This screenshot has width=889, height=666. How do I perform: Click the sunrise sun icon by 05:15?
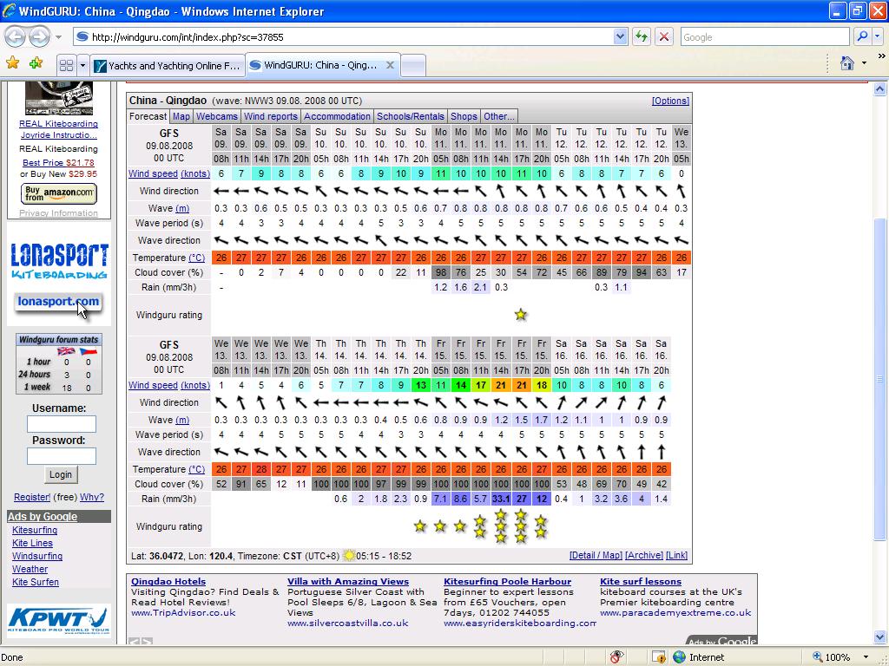click(x=349, y=556)
